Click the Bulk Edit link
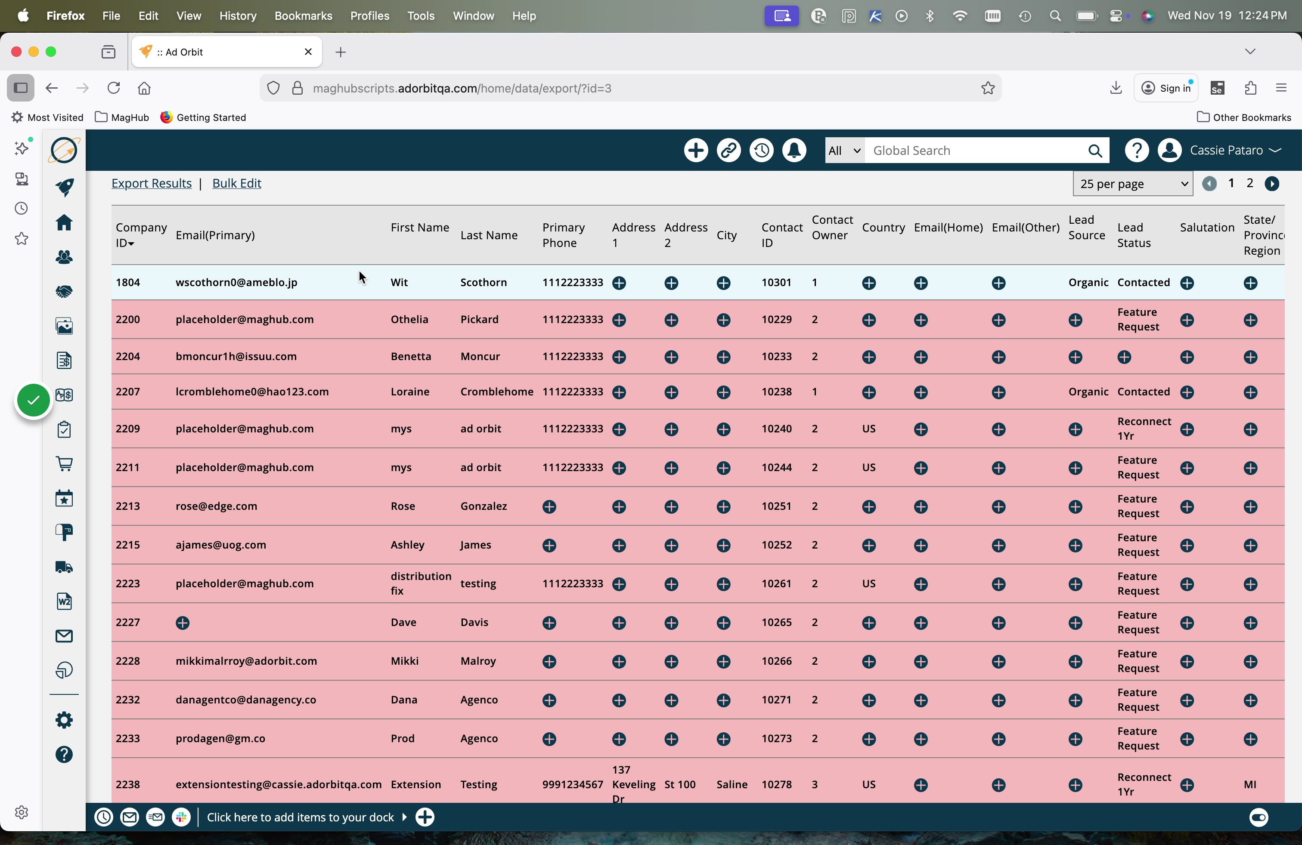 (236, 184)
